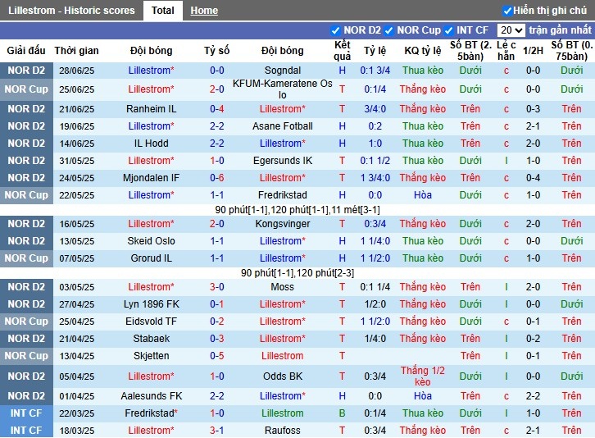
Task: Open IL Hodd team link
Action: click(x=151, y=144)
